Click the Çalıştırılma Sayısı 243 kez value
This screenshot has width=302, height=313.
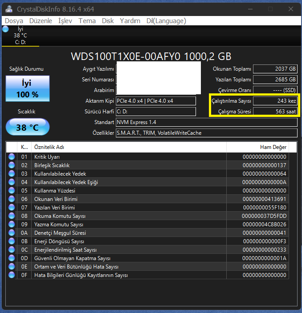point(275,101)
